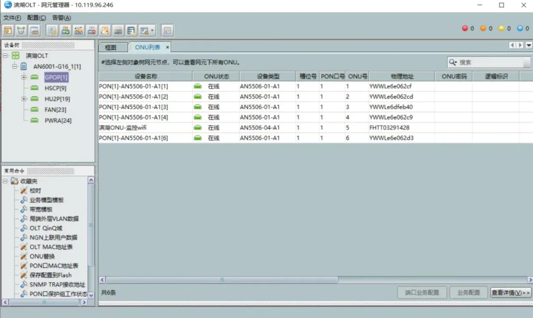Select the ONU列表 tab
The height and width of the screenshot is (318, 533).
pyautogui.click(x=147, y=47)
